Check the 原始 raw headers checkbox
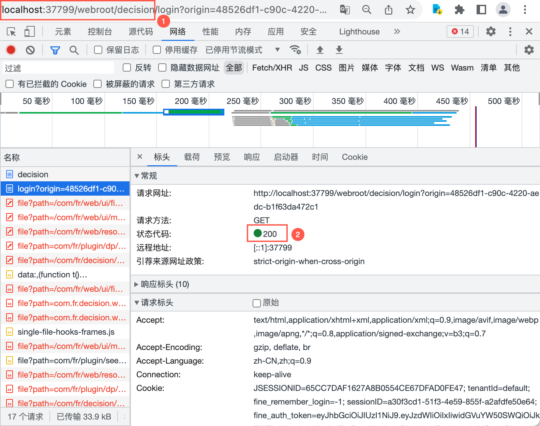Image resolution: width=540 pixels, height=426 pixels. [257, 303]
